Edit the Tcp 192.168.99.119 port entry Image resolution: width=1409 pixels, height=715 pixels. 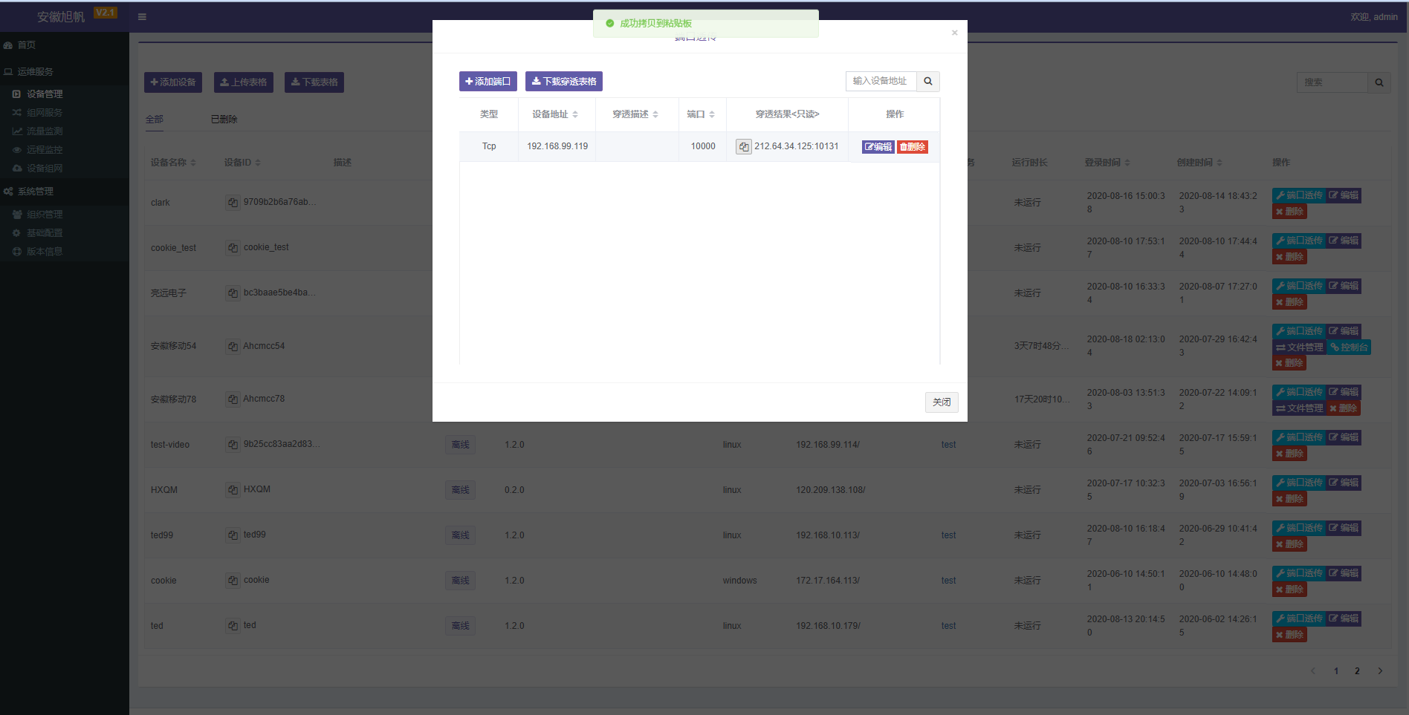(878, 147)
